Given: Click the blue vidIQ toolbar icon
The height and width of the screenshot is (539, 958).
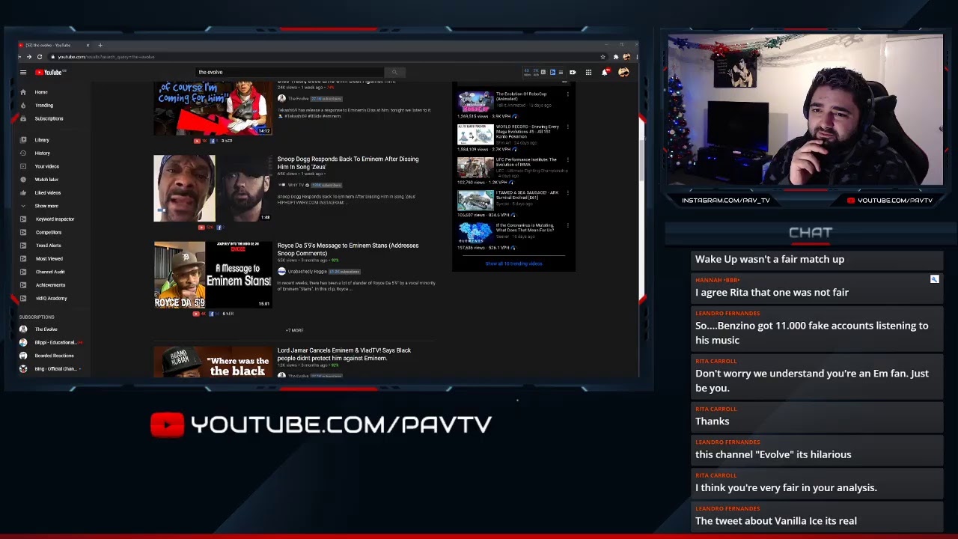Looking at the screenshot, I should tap(552, 73).
